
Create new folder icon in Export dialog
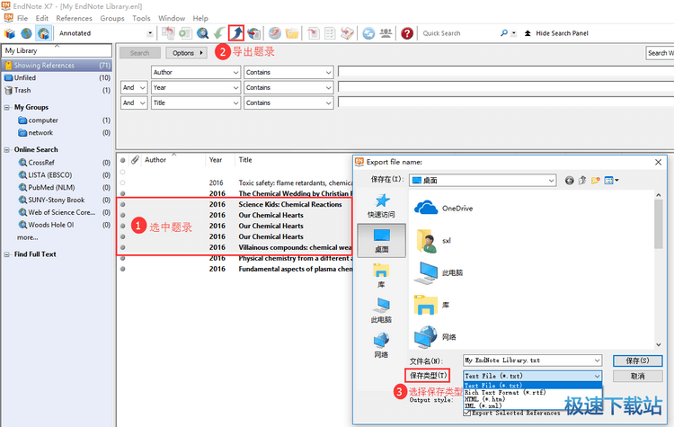tap(595, 181)
